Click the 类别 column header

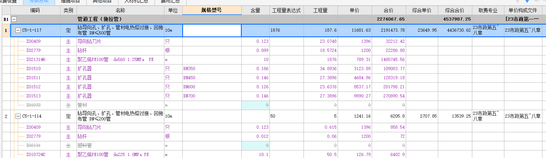68,11
